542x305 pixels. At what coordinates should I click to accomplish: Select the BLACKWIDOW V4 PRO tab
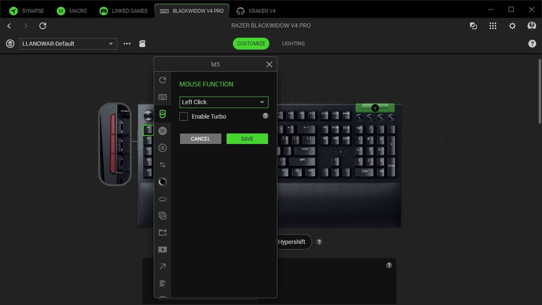[x=192, y=11]
